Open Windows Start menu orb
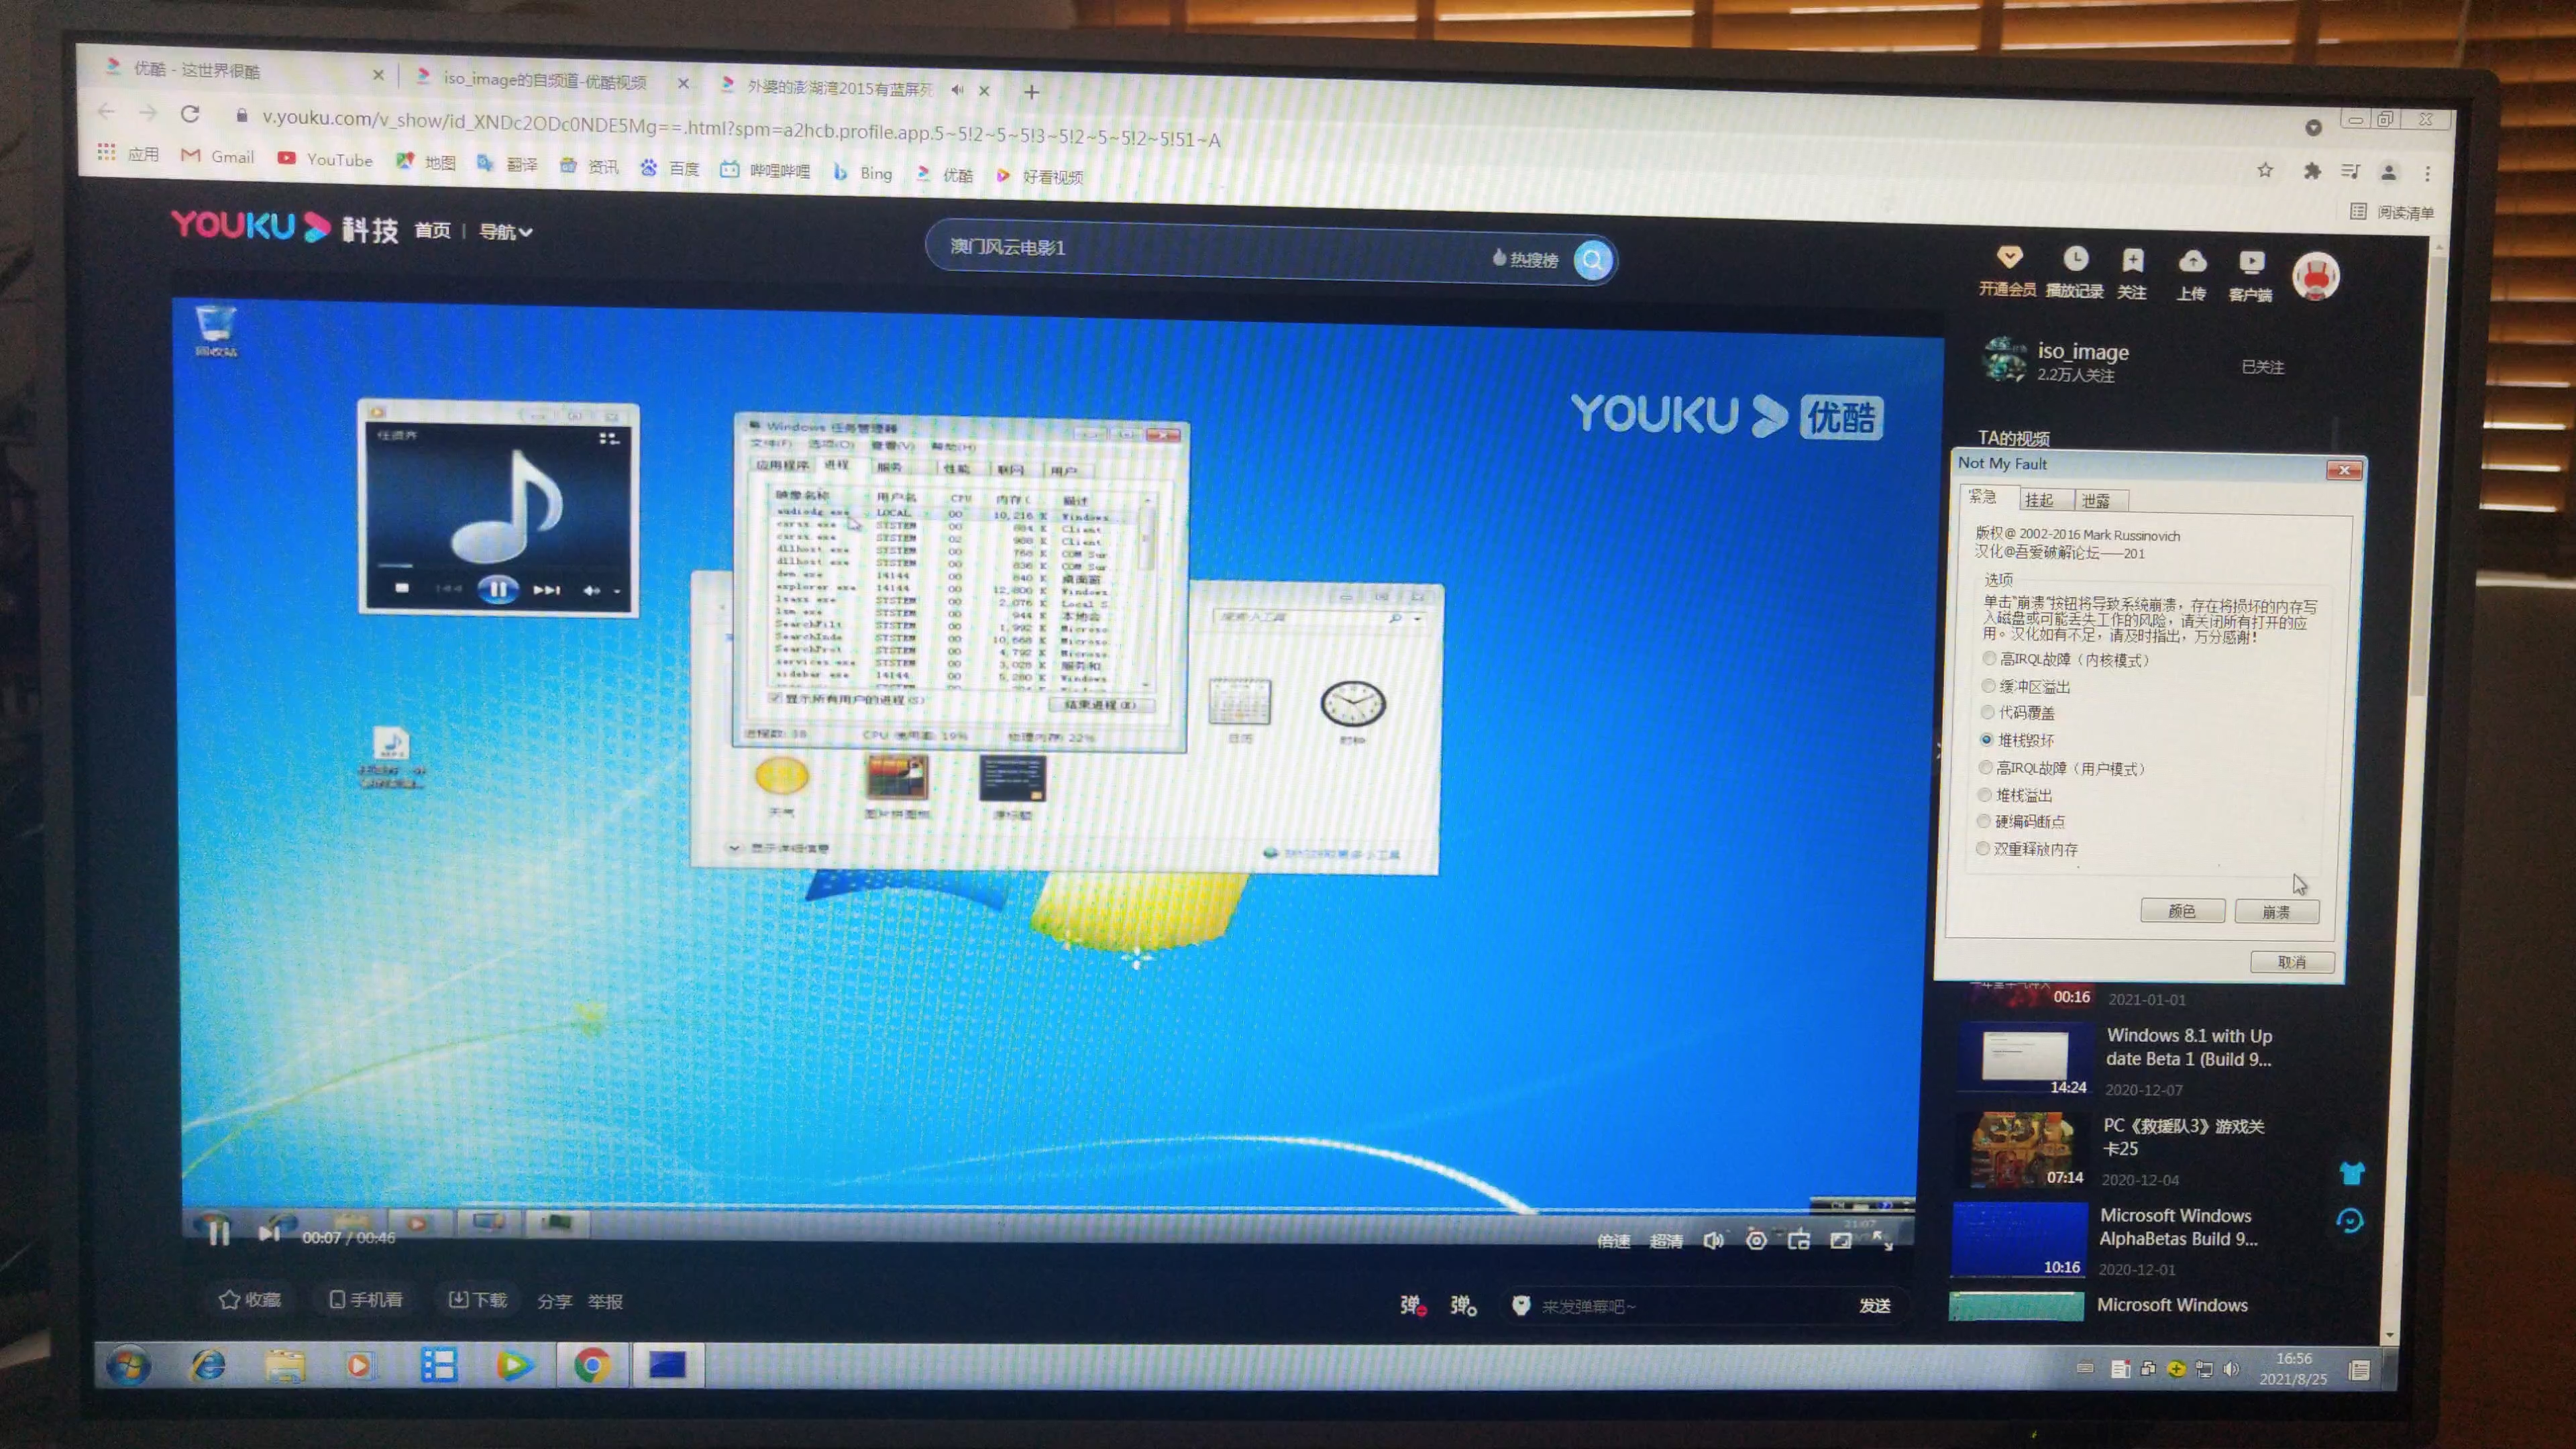 pos(129,1364)
